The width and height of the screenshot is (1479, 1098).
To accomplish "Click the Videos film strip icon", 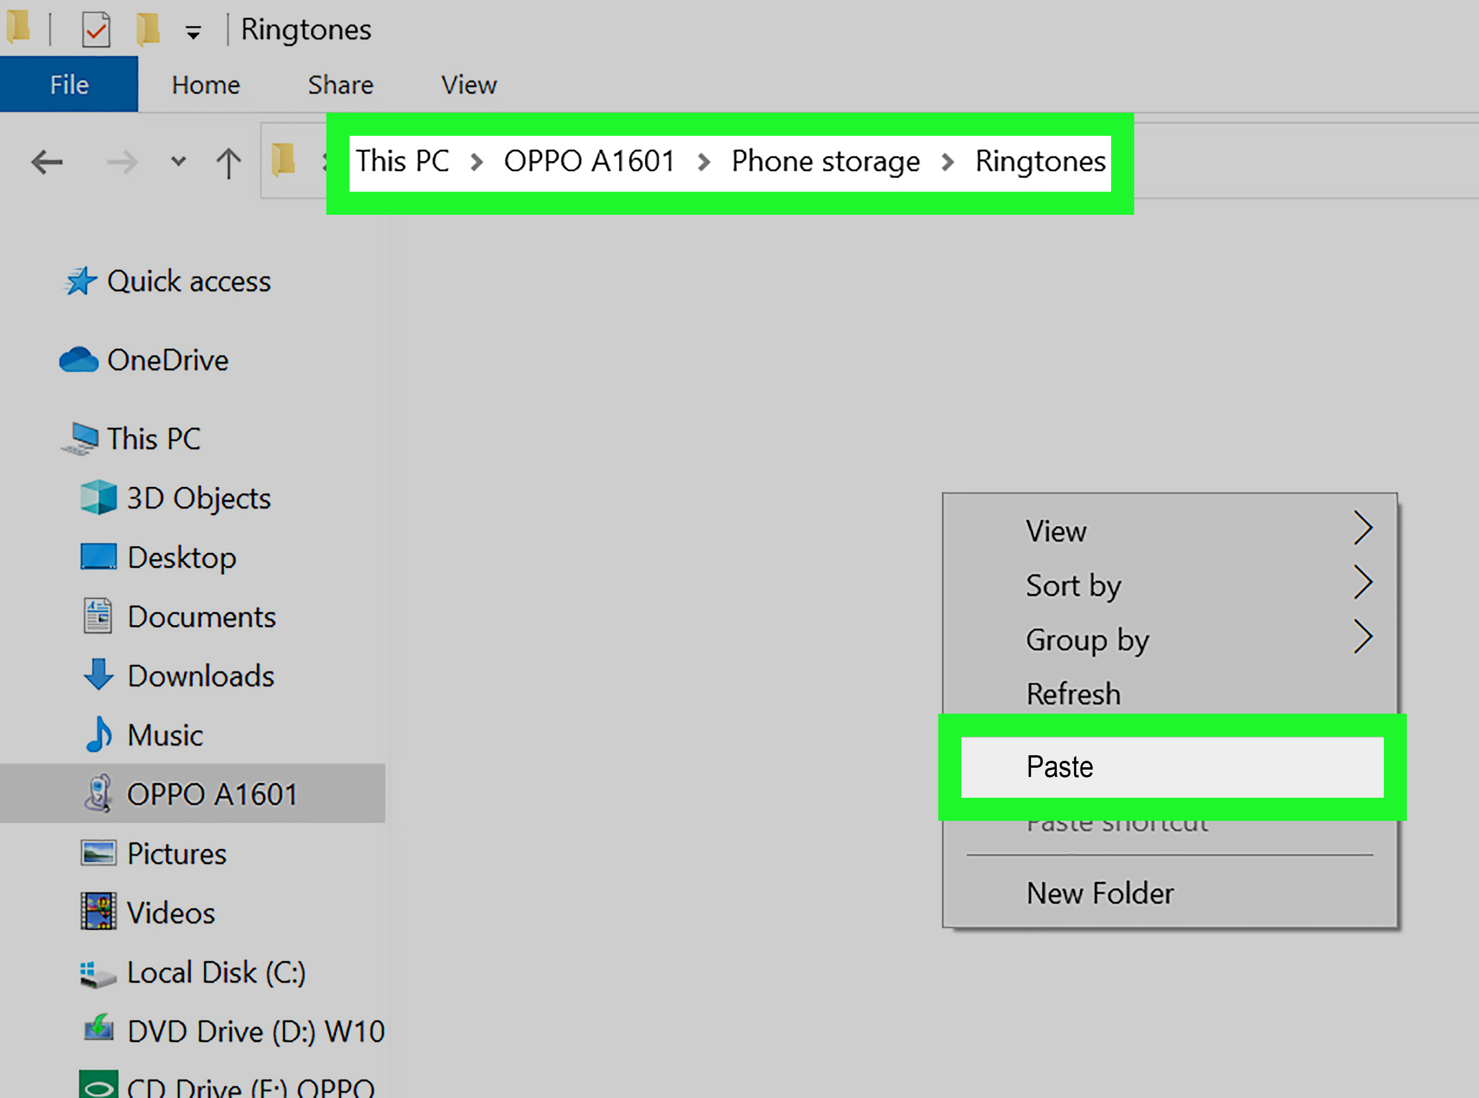I will pos(98,911).
